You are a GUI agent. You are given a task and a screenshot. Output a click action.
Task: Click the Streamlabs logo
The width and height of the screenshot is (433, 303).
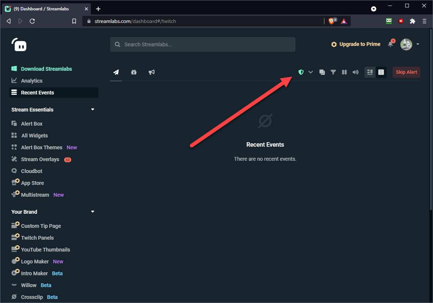pos(19,45)
